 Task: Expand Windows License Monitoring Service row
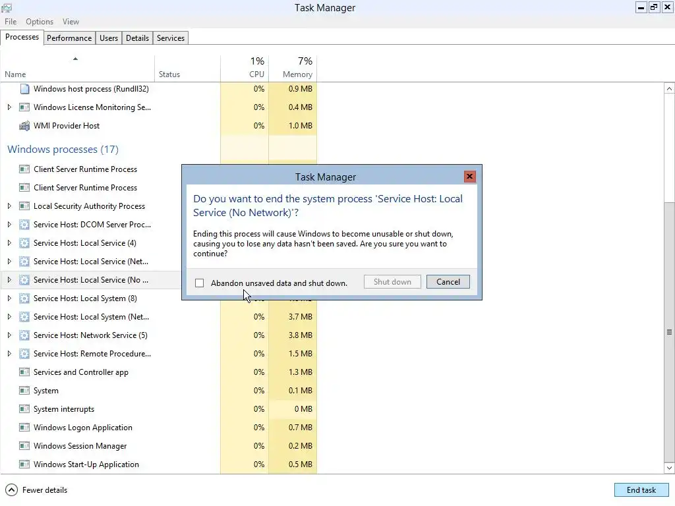[9, 107]
